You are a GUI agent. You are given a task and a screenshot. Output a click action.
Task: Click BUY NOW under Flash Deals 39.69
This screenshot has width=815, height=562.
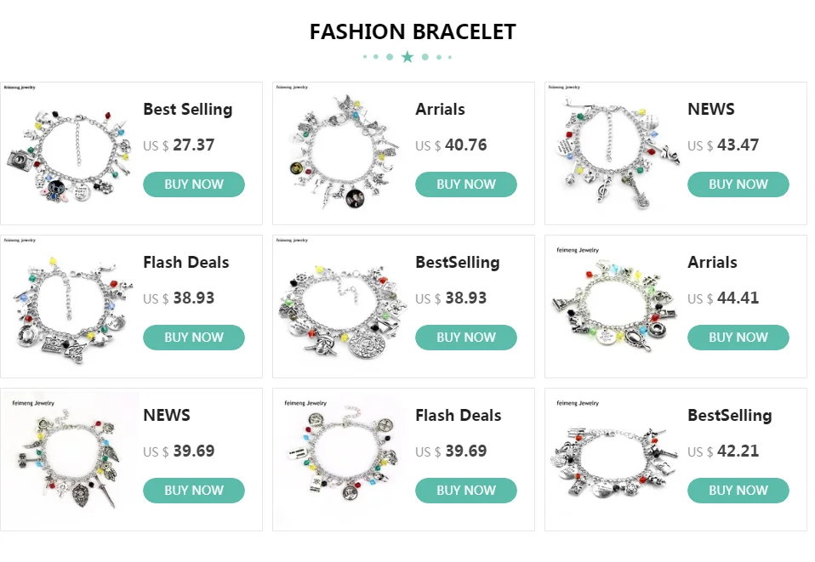point(465,491)
